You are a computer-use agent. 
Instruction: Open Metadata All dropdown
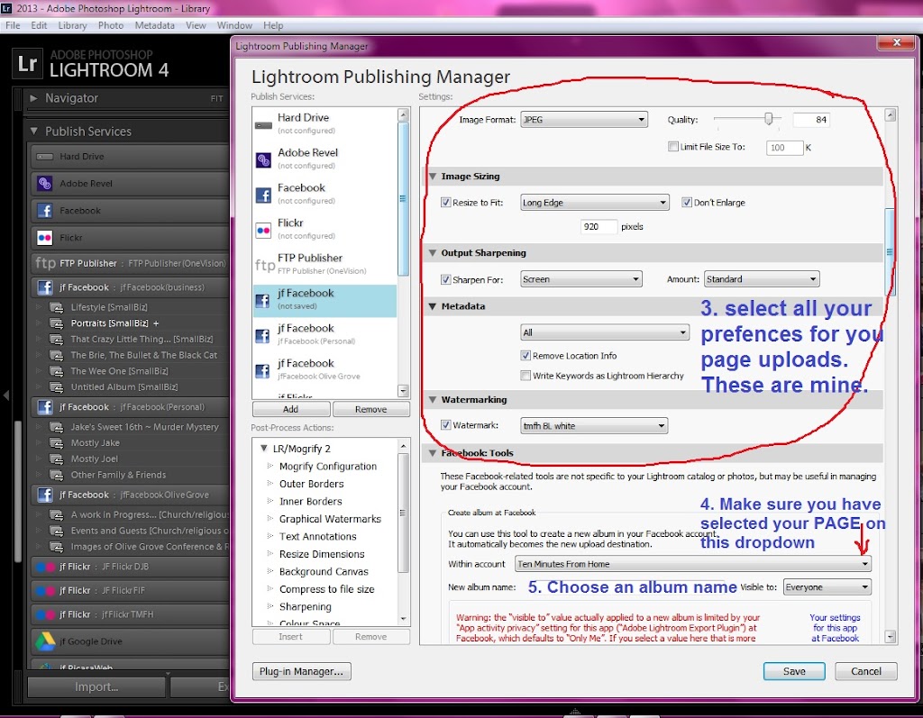coord(605,332)
